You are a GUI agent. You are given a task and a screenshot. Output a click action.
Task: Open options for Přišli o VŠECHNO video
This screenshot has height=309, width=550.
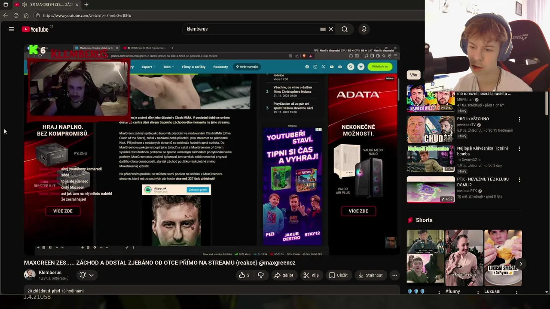tap(519, 119)
